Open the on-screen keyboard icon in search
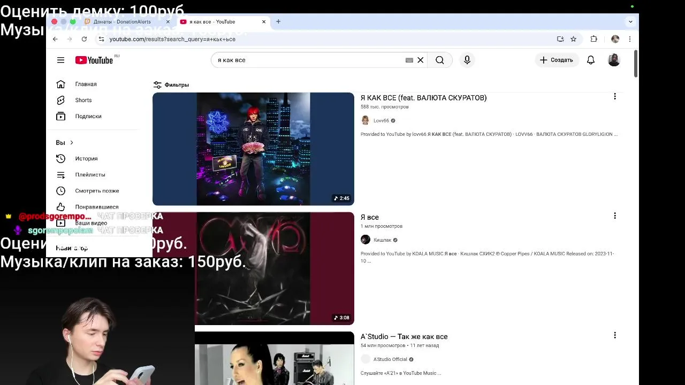 (x=409, y=60)
